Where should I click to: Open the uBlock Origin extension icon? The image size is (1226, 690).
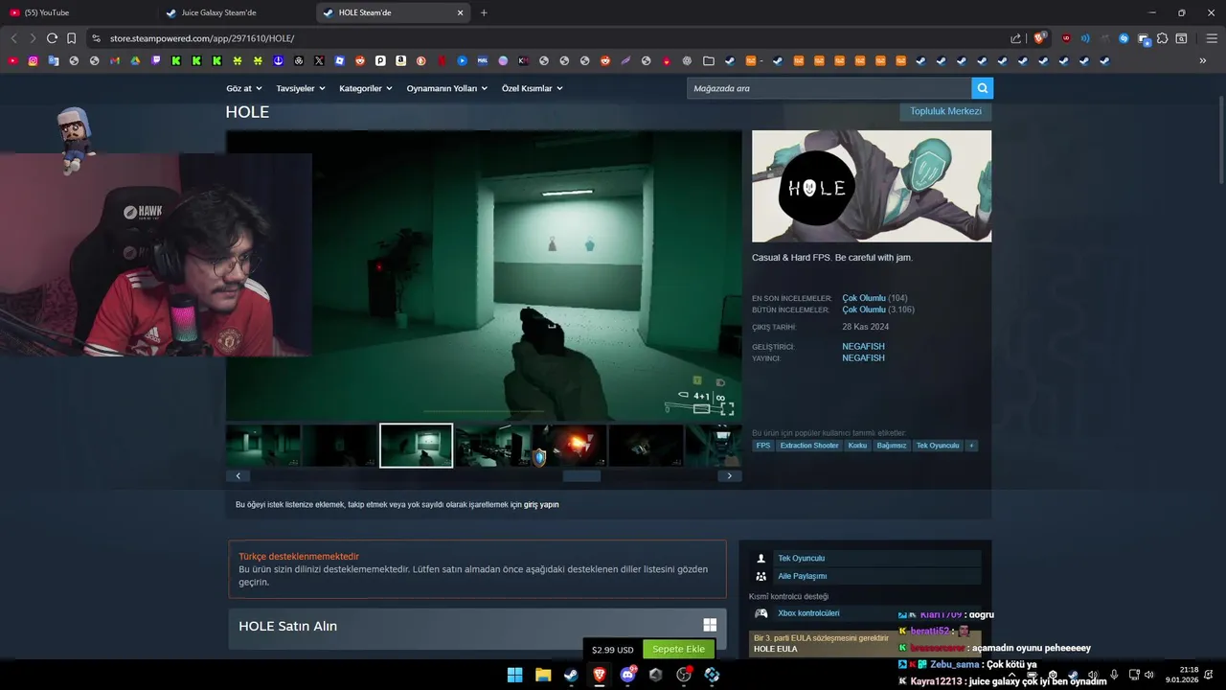pyautogui.click(x=1066, y=38)
